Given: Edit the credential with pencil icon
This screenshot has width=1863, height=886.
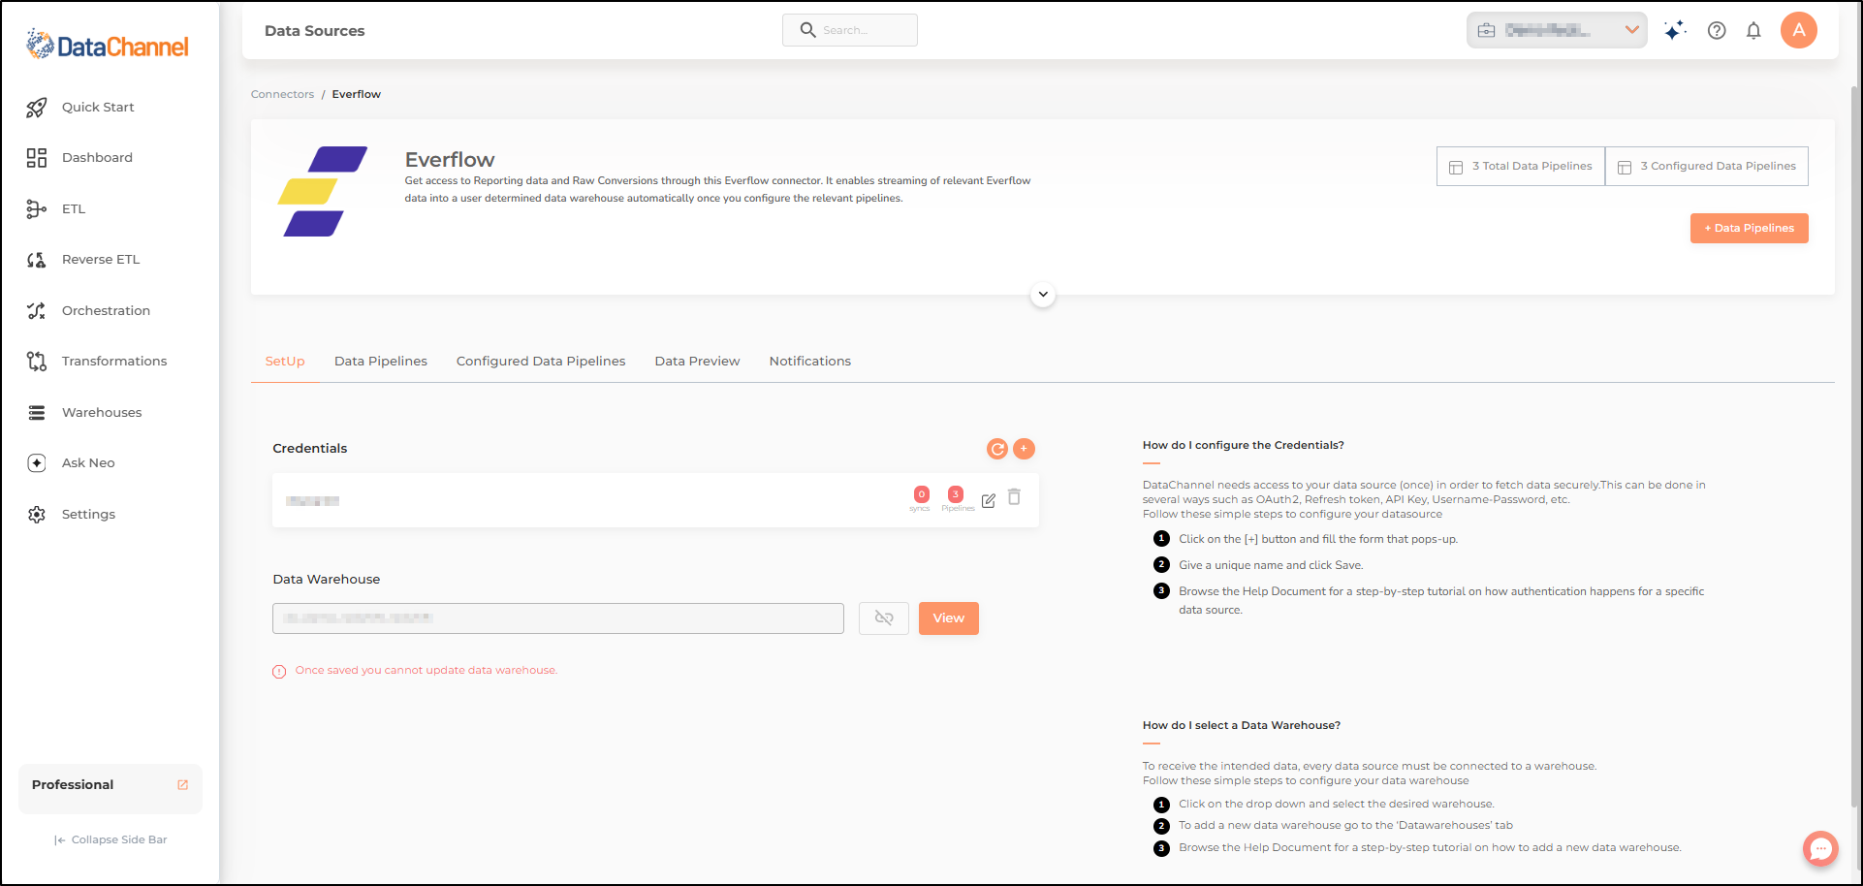Looking at the screenshot, I should tap(989, 501).
